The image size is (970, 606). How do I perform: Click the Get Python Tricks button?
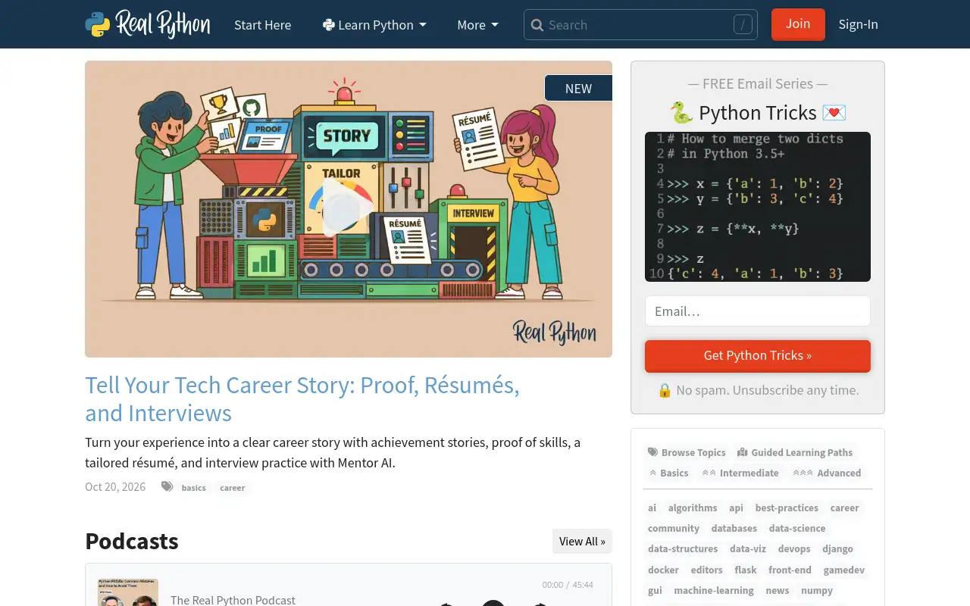[758, 355]
